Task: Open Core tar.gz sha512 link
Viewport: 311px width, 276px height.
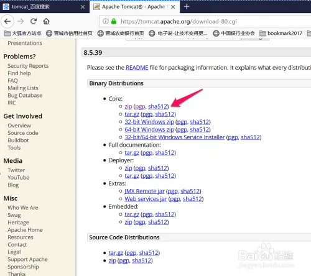Action: (165, 114)
